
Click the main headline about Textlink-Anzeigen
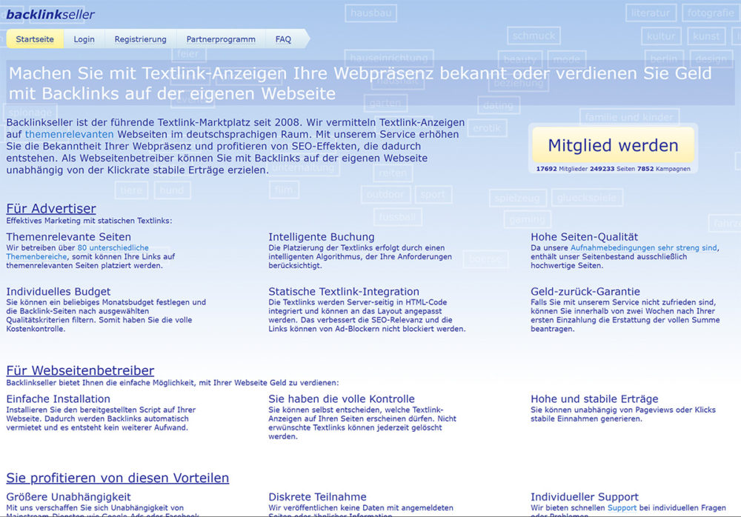[360, 83]
